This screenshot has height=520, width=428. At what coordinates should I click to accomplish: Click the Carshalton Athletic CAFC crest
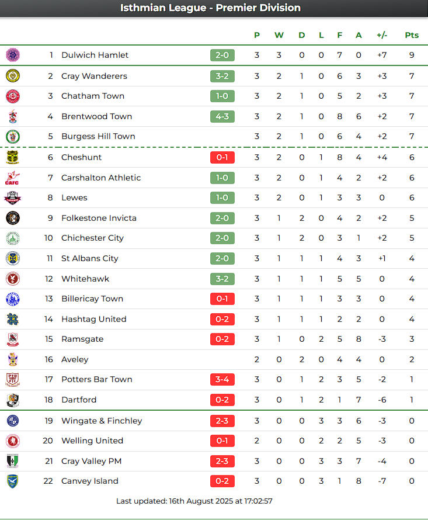12,178
